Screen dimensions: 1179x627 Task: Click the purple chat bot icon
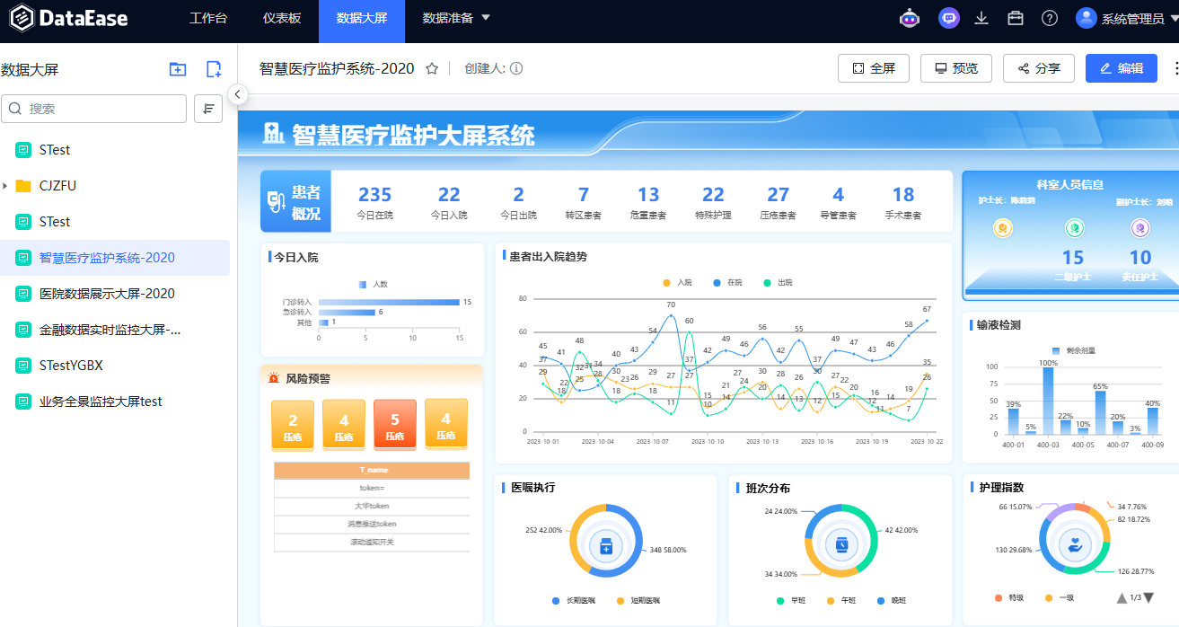pos(948,18)
